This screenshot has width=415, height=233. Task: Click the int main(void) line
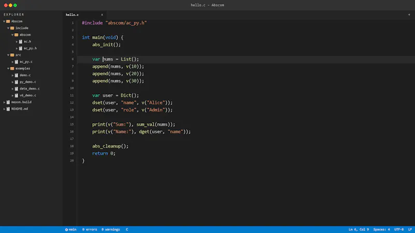click(103, 37)
